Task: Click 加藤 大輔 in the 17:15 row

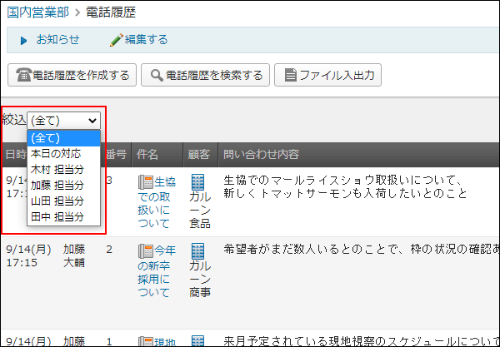Action: tap(74, 256)
